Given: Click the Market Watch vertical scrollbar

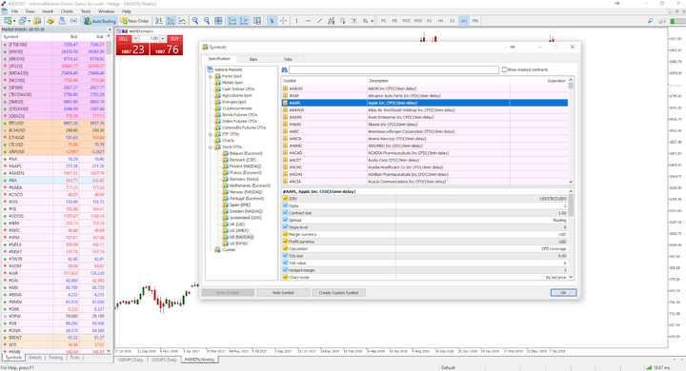Looking at the screenshot, I should point(110,192).
